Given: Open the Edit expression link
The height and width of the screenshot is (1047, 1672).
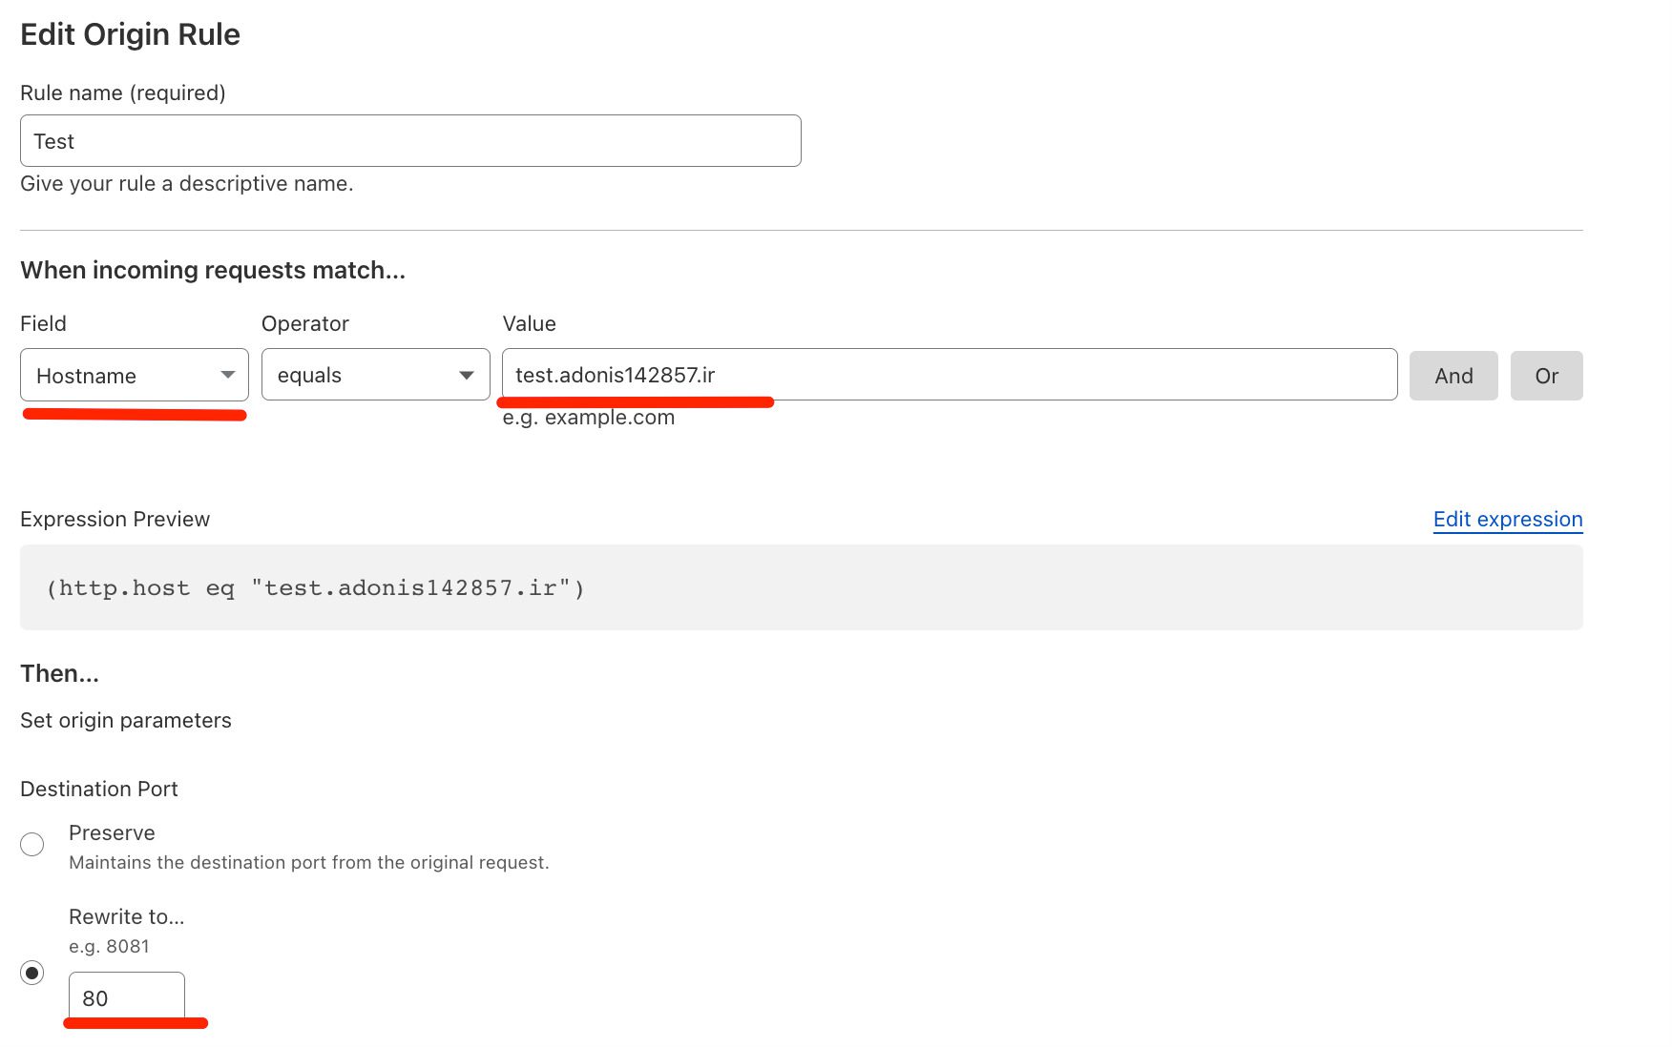Looking at the screenshot, I should click(1507, 519).
